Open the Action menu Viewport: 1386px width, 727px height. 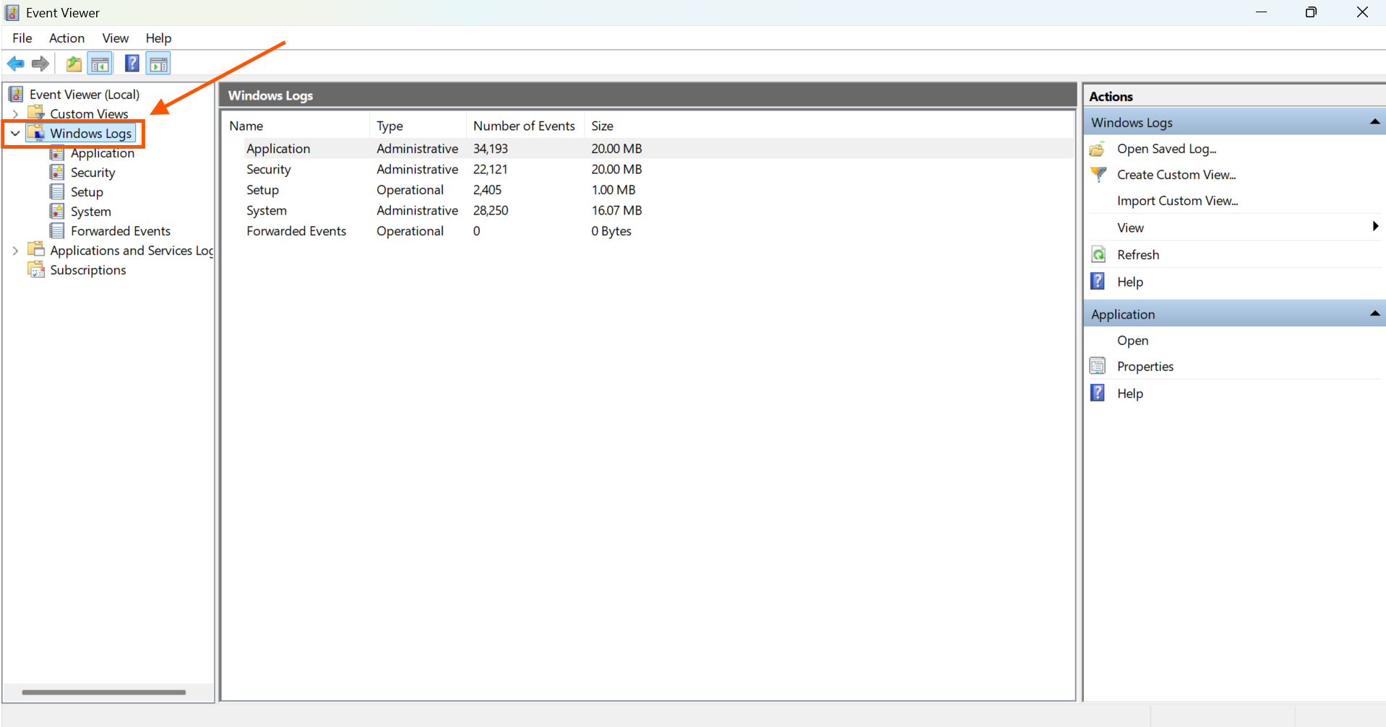coord(66,38)
